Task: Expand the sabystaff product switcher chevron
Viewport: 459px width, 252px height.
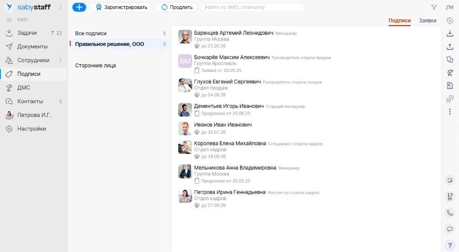Action: pos(60,7)
